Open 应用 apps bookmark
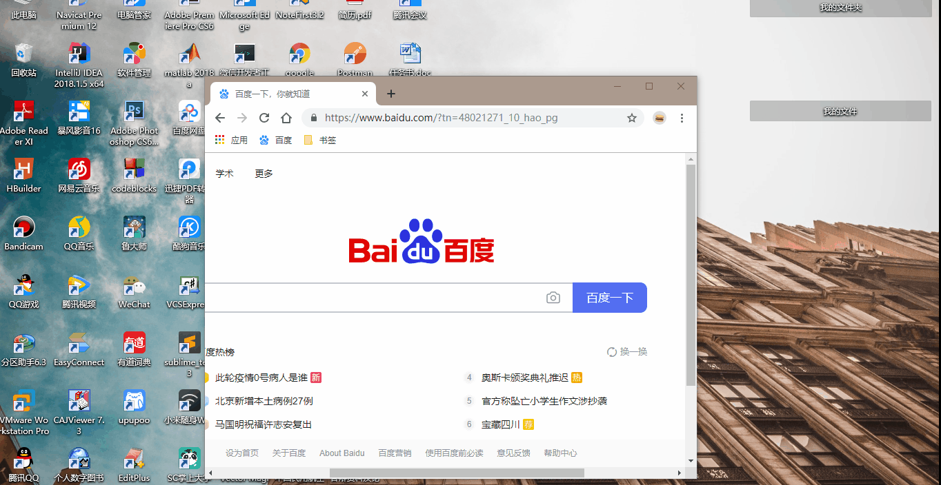Image resolution: width=941 pixels, height=485 pixels. [x=231, y=140]
